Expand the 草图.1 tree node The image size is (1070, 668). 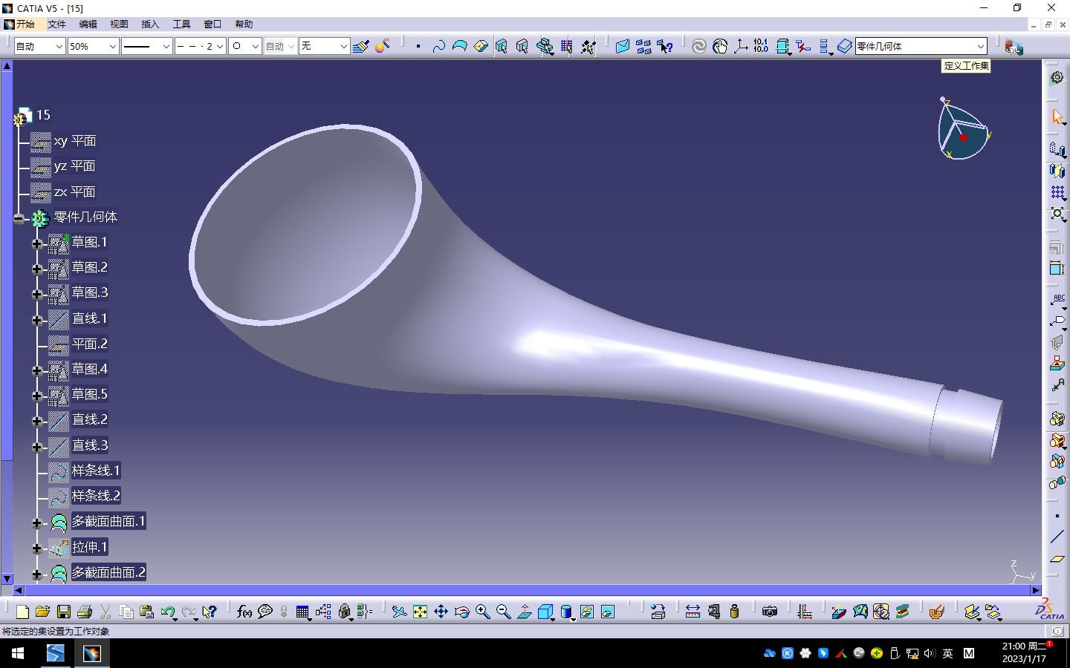[37, 243]
